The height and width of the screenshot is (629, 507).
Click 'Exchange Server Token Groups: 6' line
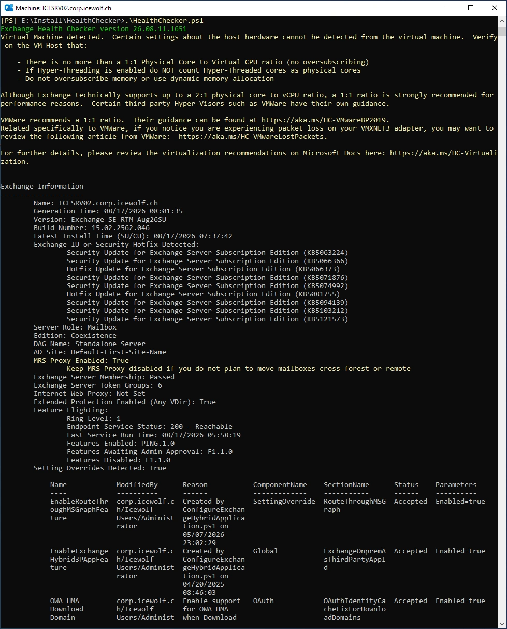[x=98, y=385]
